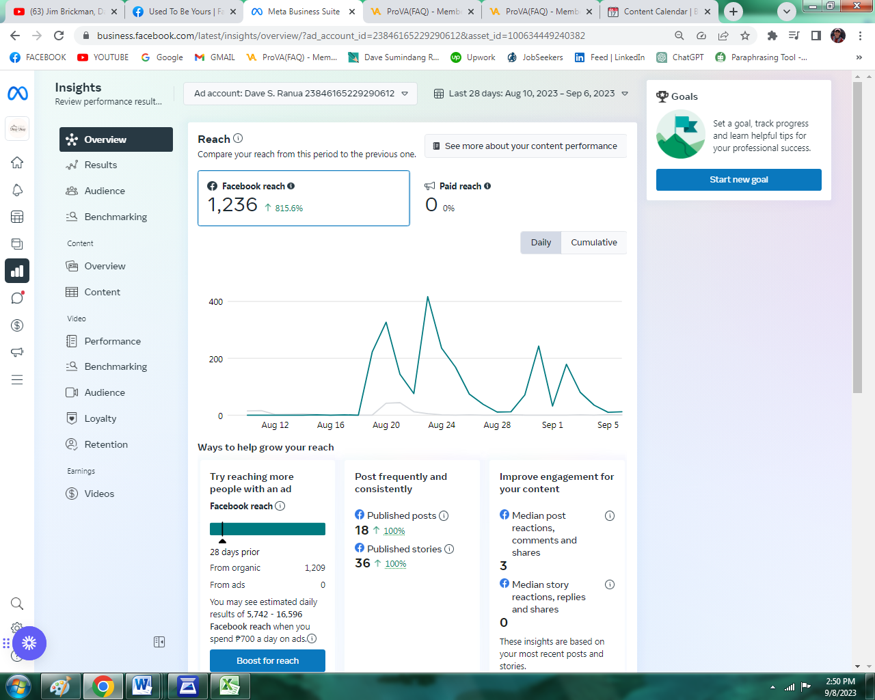Click info icon for Median story reactions
The image size is (875, 700).
(x=610, y=584)
